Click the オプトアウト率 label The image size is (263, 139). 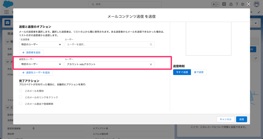pyautogui.click(x=100, y=128)
